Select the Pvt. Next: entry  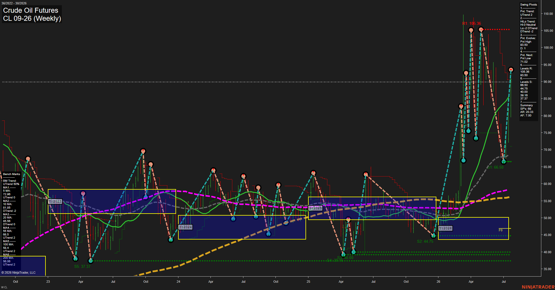[x=526, y=55]
